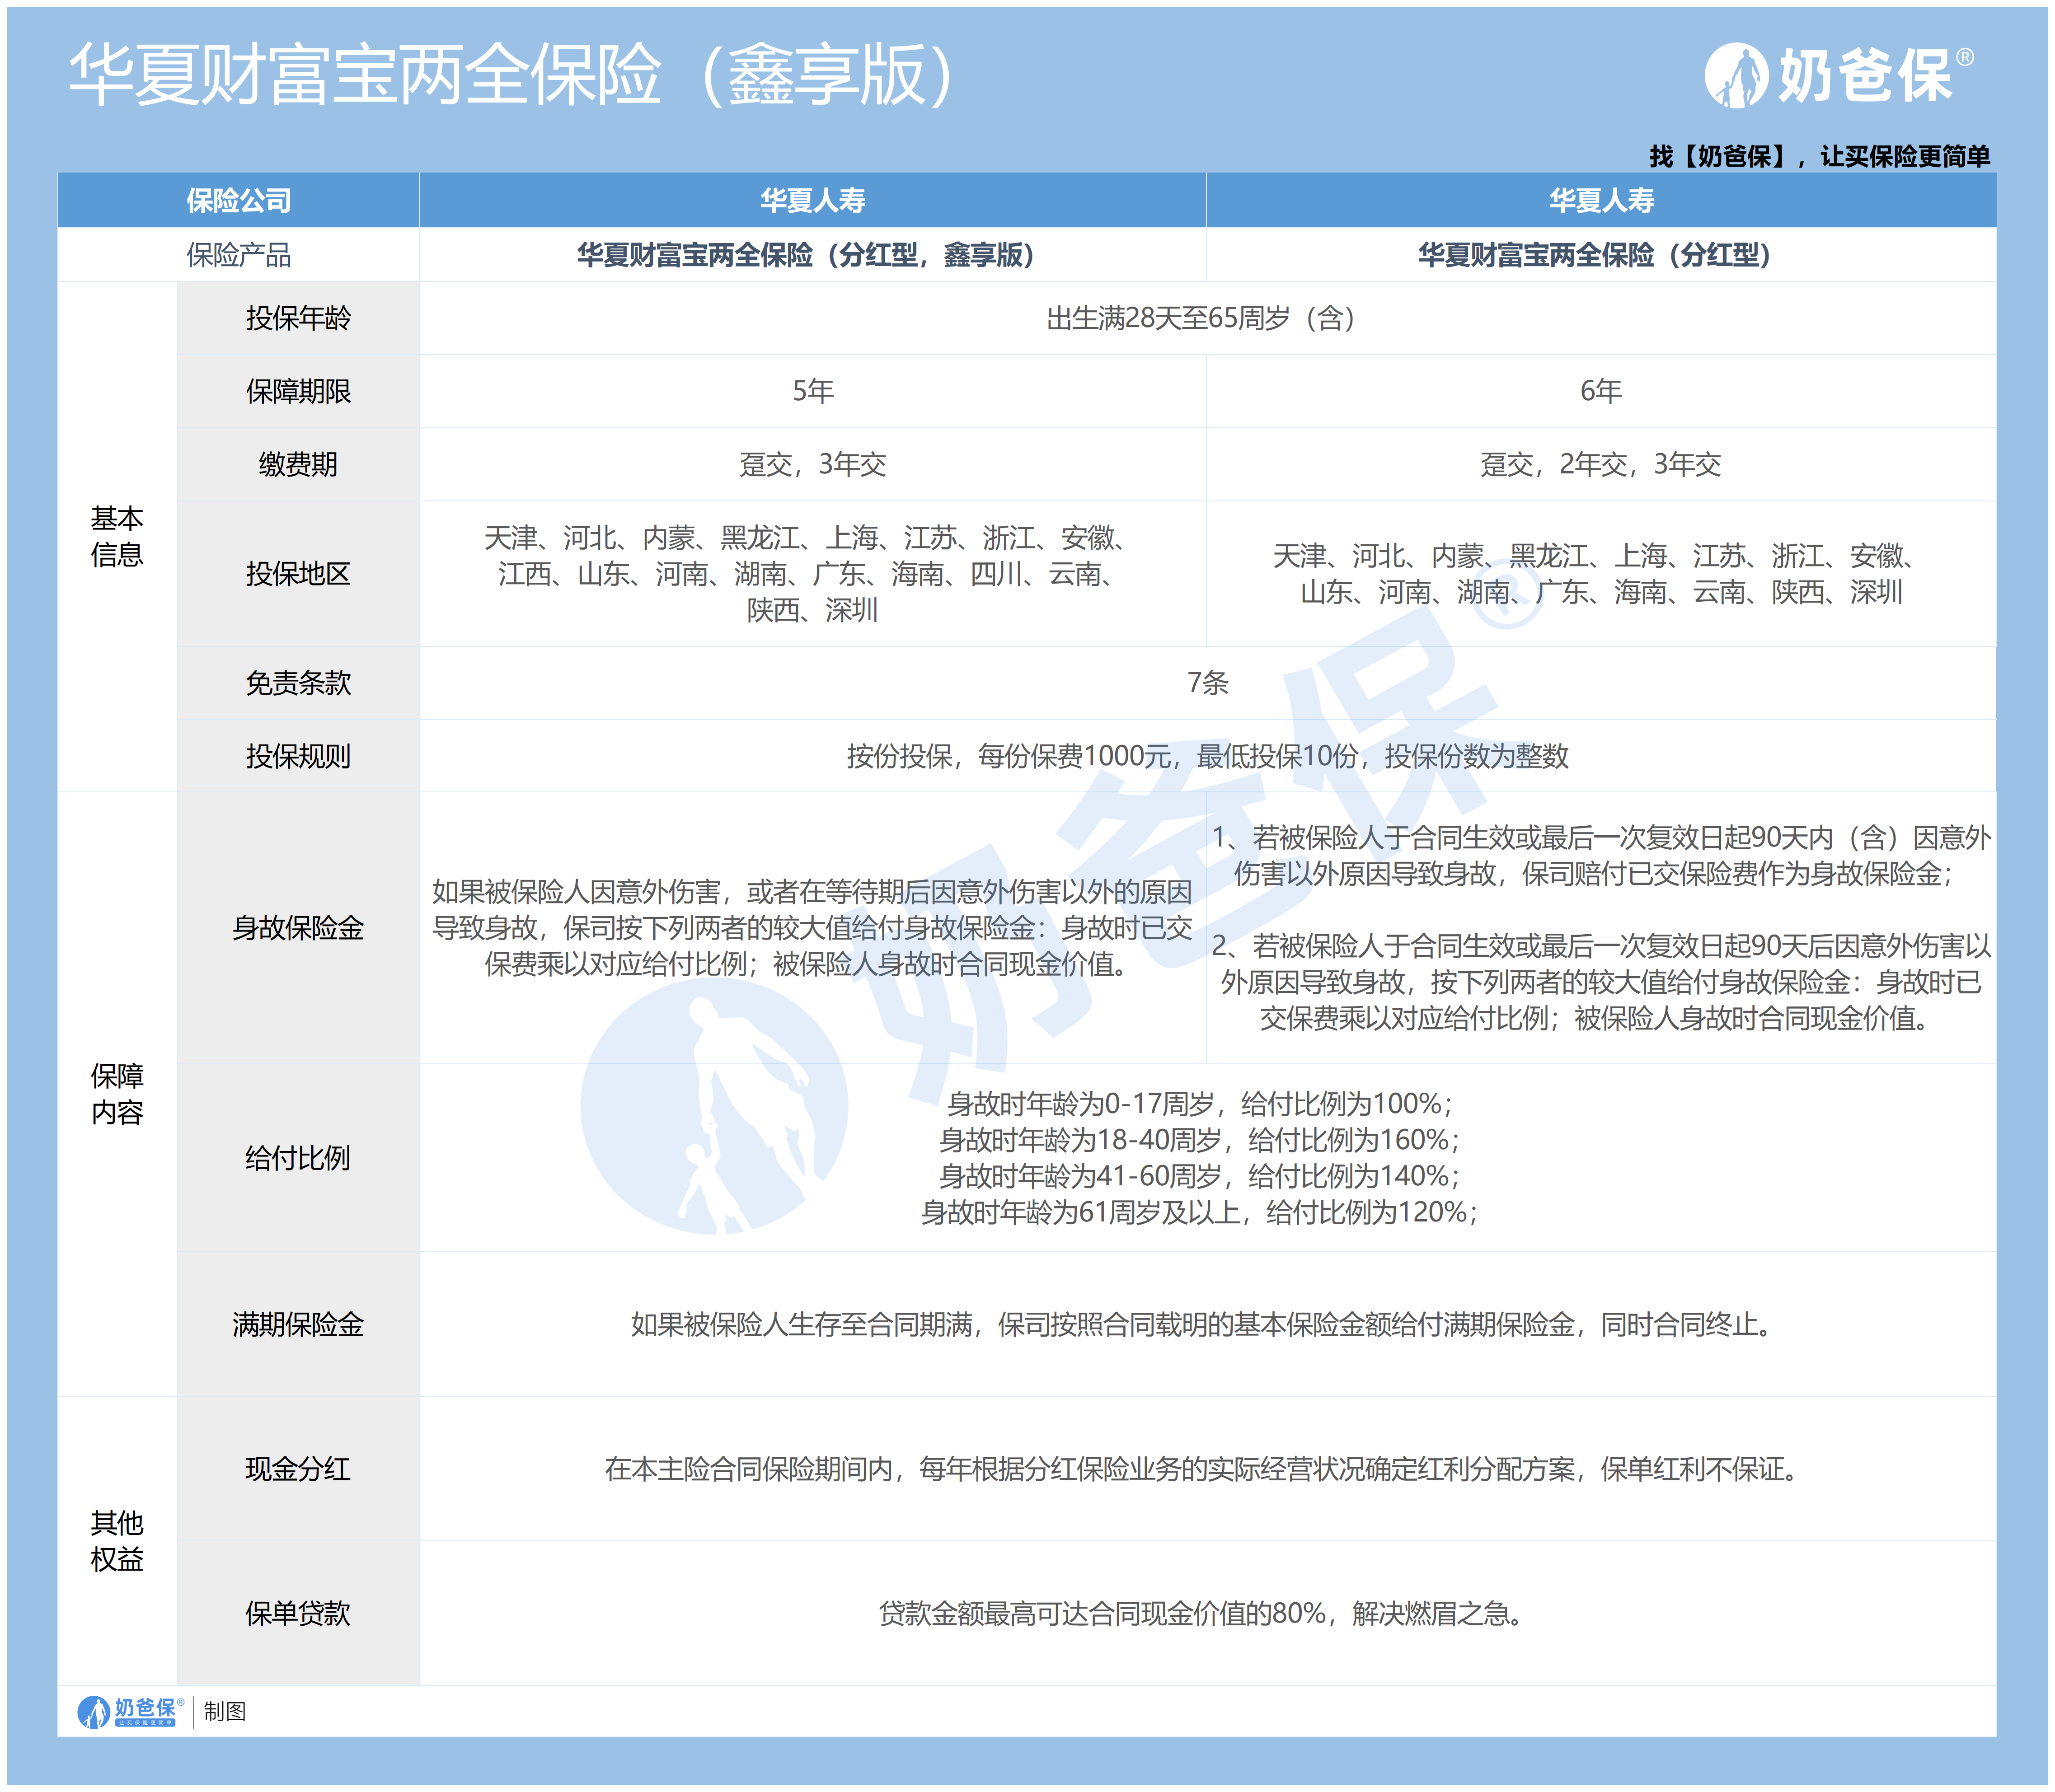Screen dimensions: 2055x1792
Task: Click the 基本信息 section label
Action: 117,537
